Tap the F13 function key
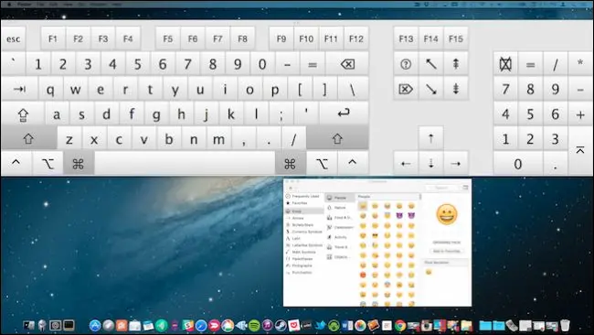 406,38
